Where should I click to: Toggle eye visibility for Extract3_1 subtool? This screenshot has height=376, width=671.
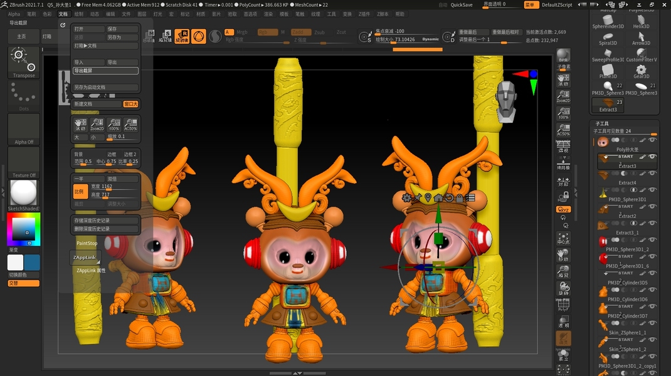[x=652, y=223]
